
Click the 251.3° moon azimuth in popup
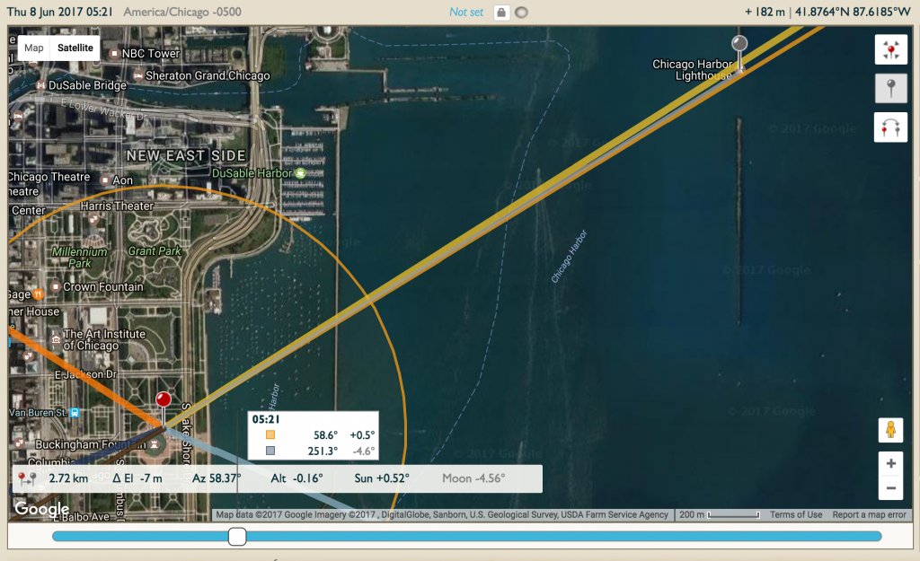tap(323, 451)
